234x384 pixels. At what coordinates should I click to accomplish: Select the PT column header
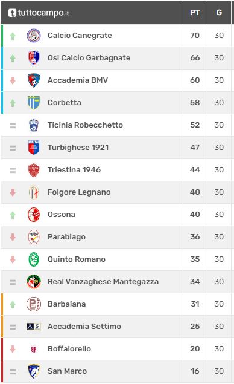coord(195,13)
